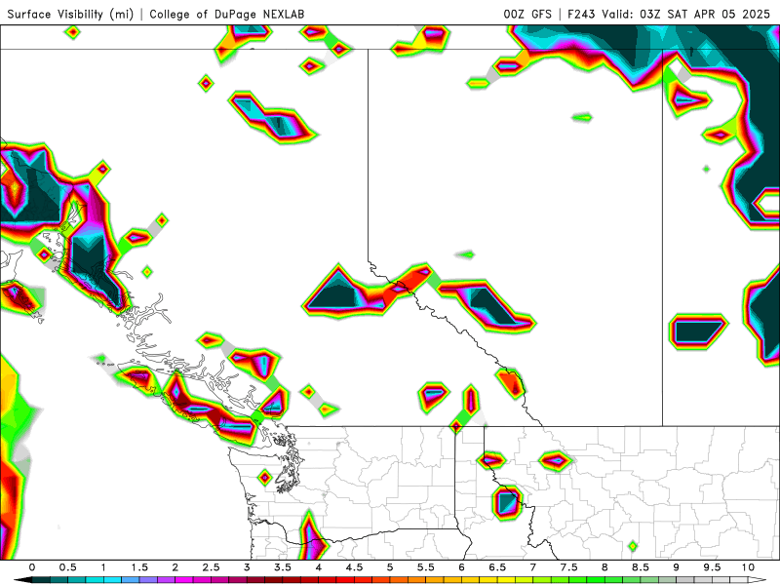Select the 10 label on the scale
The image size is (780, 585).
click(x=748, y=567)
